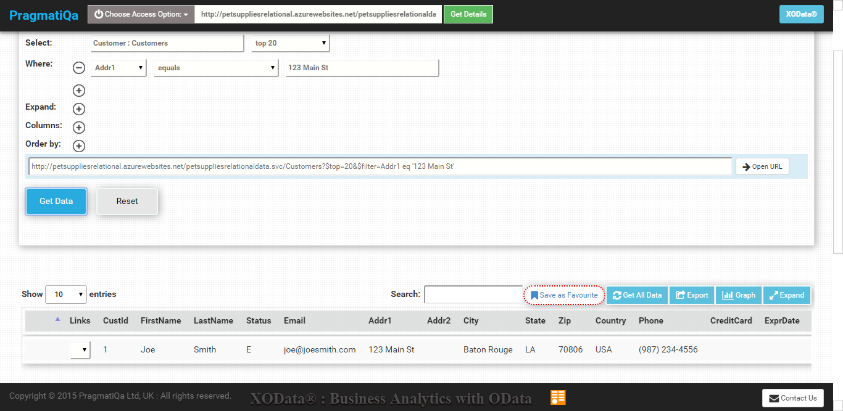Image resolution: width=843 pixels, height=411 pixels.
Task: Open the Addr1 field dropdown
Action: click(118, 68)
